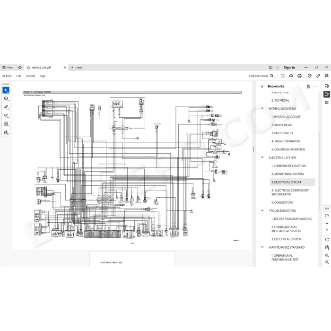Open 2. HYDRAULIC AND MECHANICAL SYSTEM bookmark
This screenshot has height=331, width=331.
coord(286,229)
